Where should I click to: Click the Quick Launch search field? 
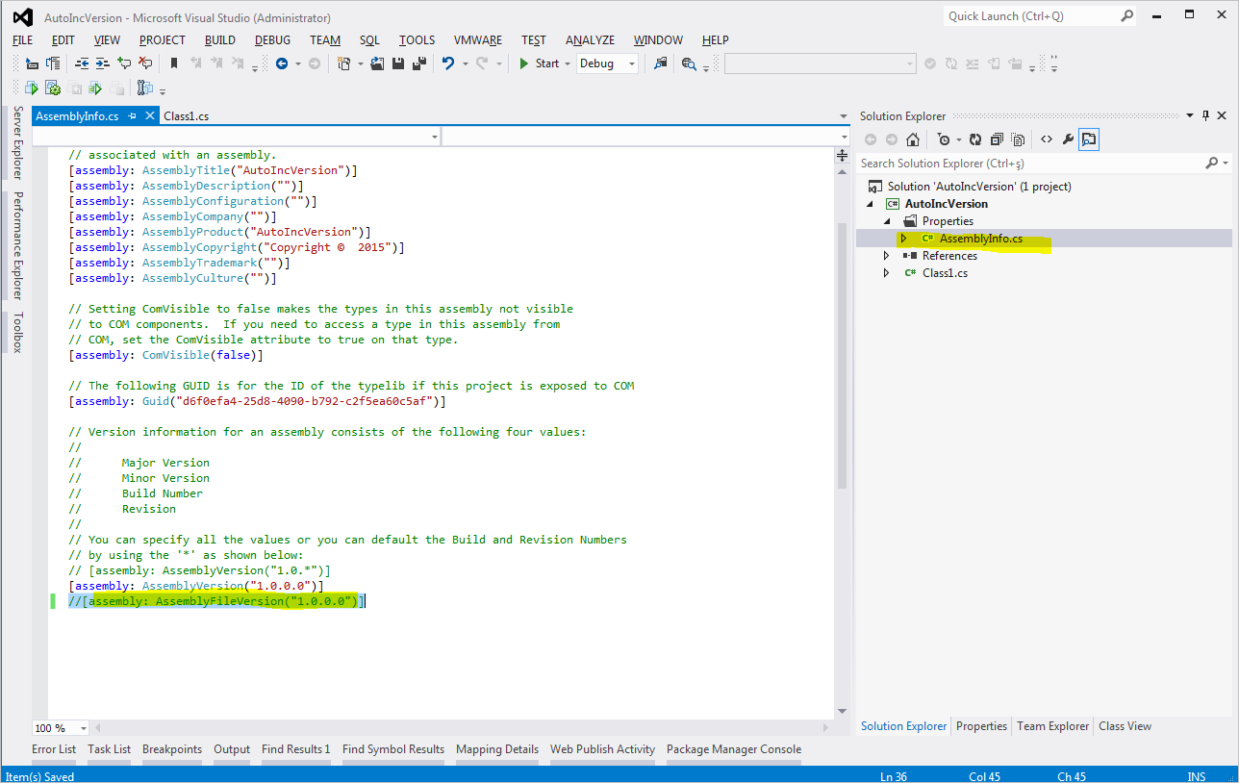[1039, 15]
